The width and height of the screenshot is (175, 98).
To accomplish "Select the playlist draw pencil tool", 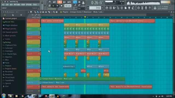I will tap(35, 12).
